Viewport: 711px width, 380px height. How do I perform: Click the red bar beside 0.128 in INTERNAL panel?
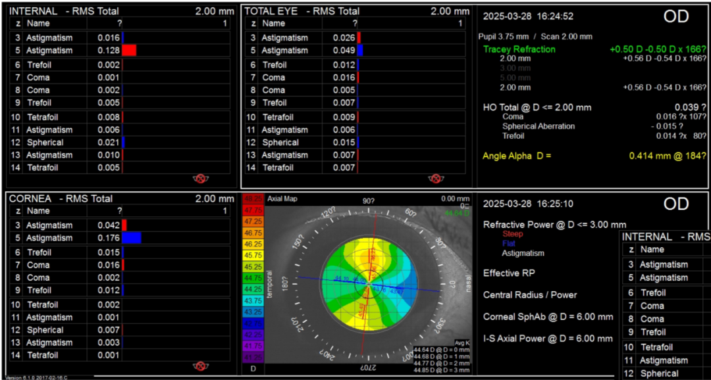tap(129, 50)
